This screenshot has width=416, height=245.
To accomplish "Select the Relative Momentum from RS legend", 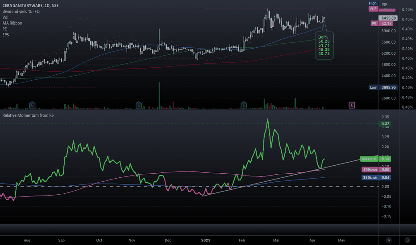I will (x=28, y=115).
